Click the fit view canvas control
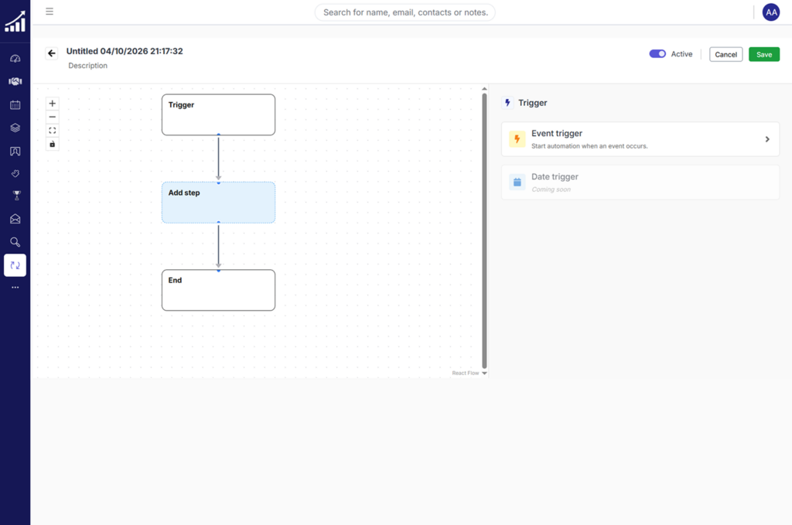Viewport: 792px width, 525px height. [53, 131]
